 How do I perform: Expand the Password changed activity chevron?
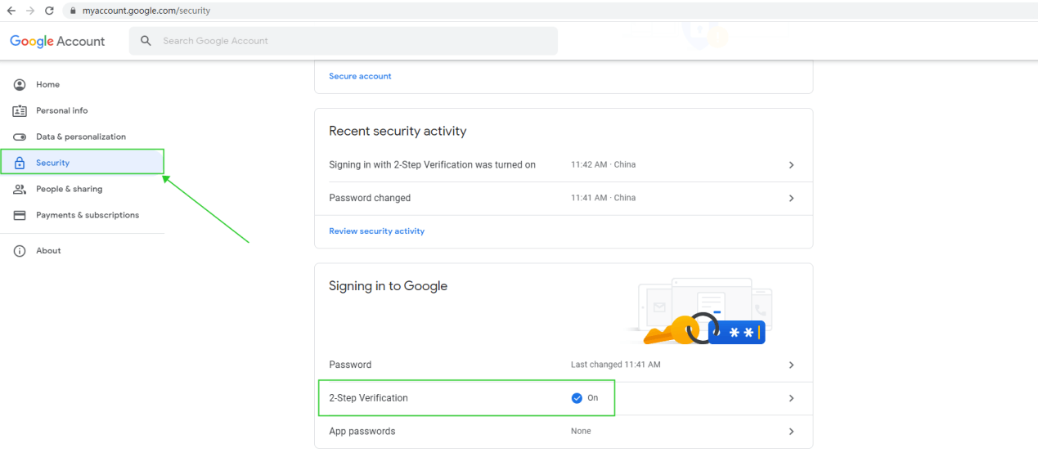click(791, 198)
